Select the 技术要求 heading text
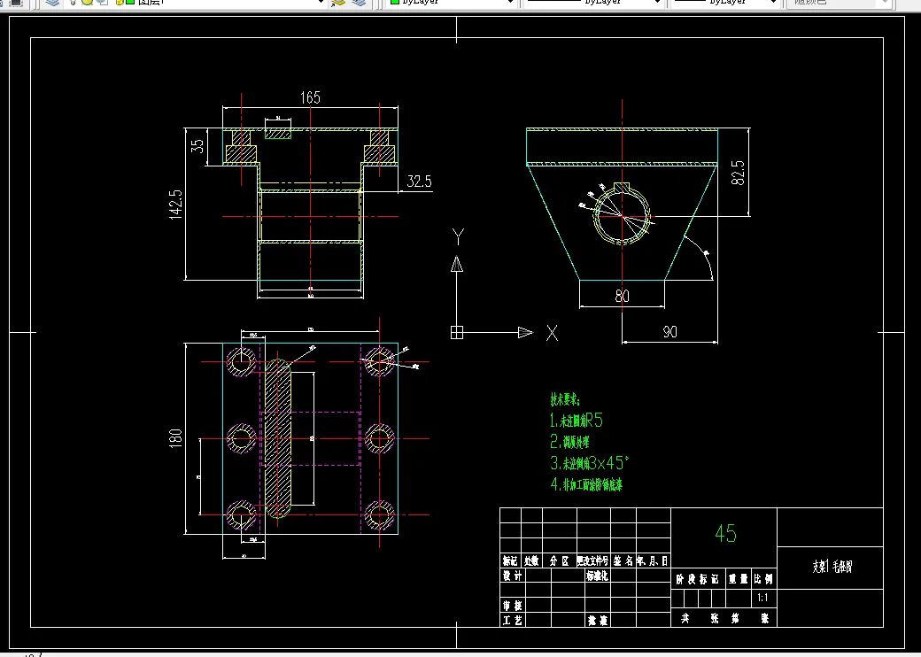 (x=565, y=400)
